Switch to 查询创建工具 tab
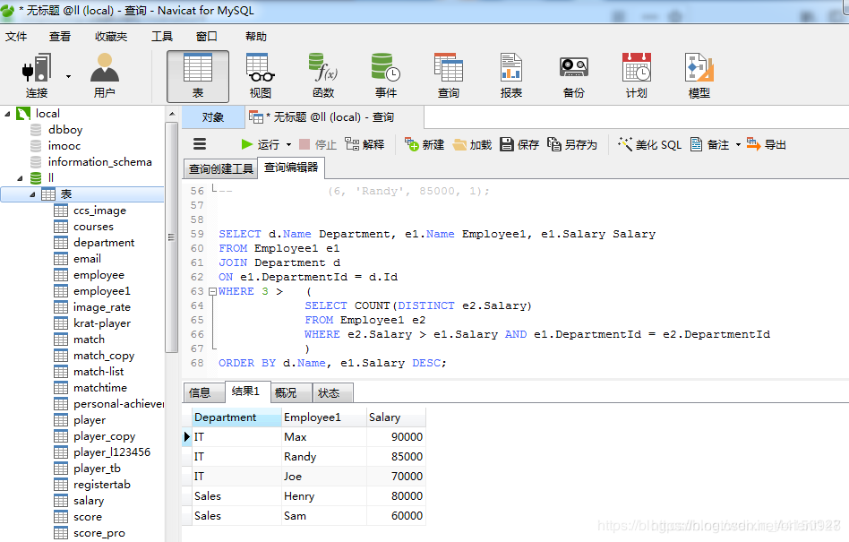 tap(221, 169)
